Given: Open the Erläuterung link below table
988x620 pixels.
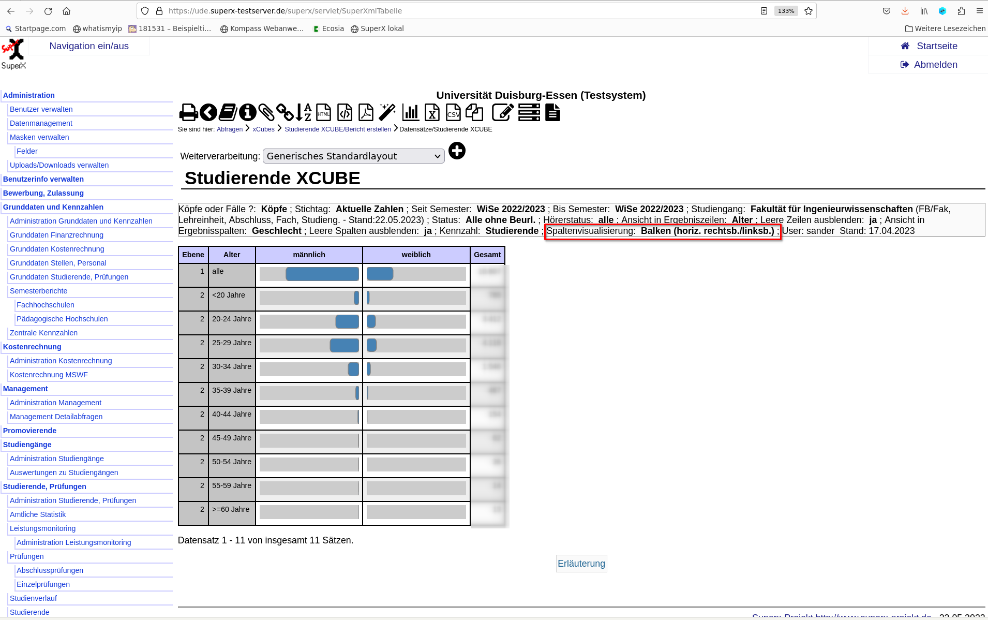Looking at the screenshot, I should [581, 564].
